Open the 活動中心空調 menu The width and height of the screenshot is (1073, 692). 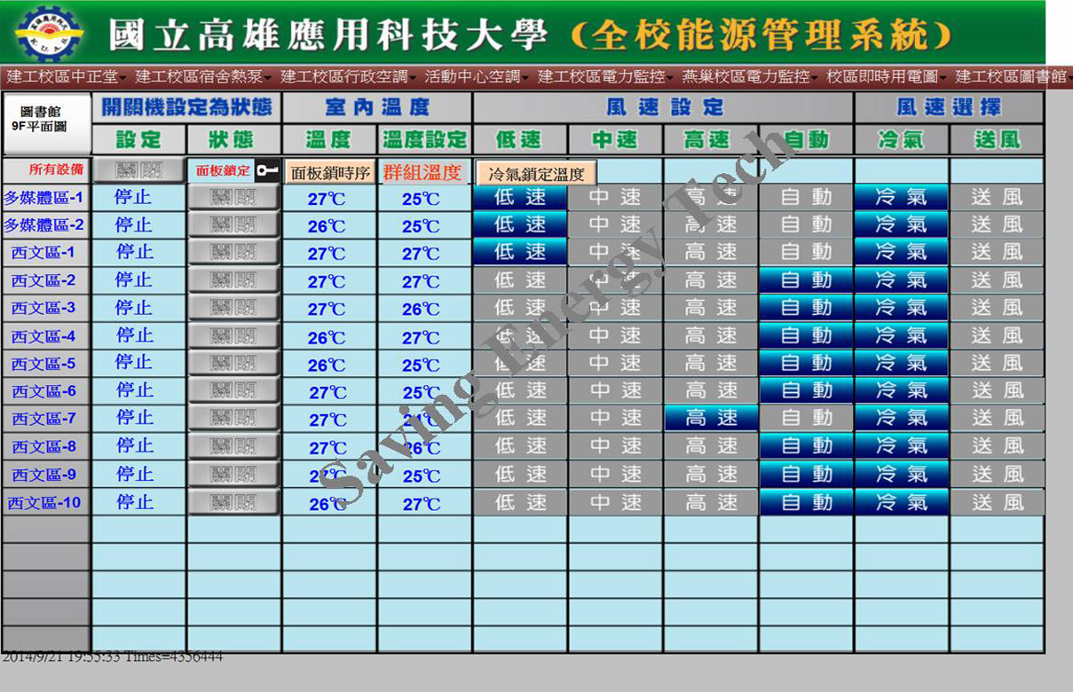coord(477,77)
